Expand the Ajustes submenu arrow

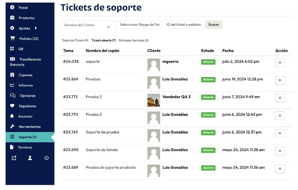[x=36, y=28]
